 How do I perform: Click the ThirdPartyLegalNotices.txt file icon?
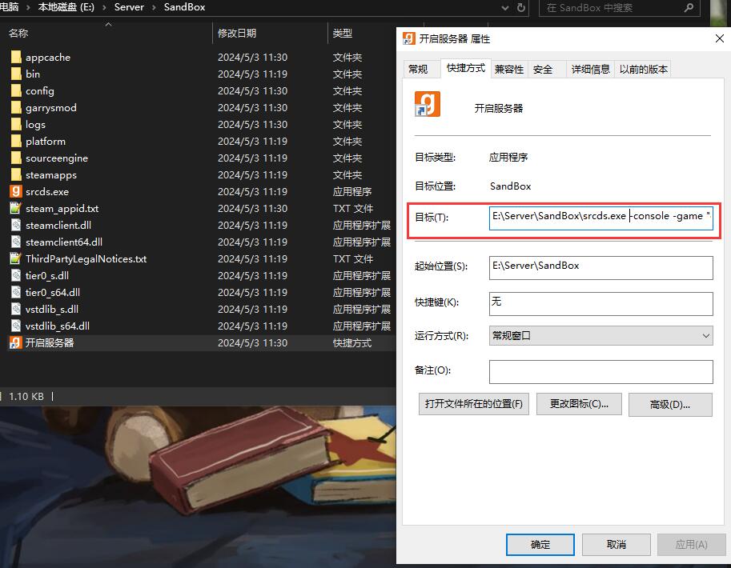tap(16, 258)
